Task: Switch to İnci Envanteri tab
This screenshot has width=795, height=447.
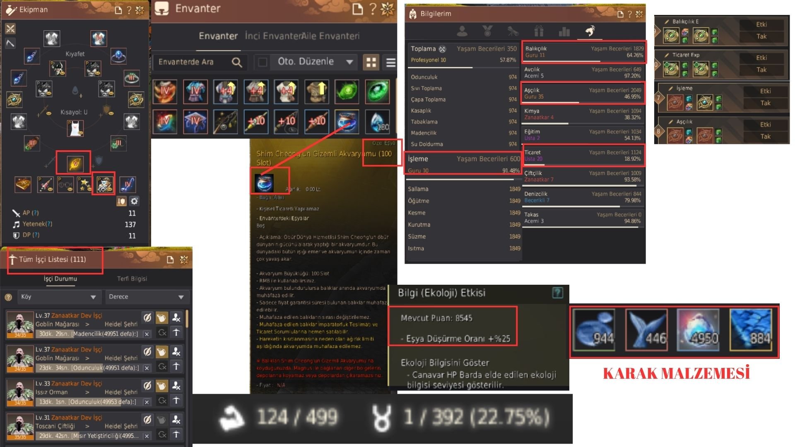Action: [x=272, y=36]
